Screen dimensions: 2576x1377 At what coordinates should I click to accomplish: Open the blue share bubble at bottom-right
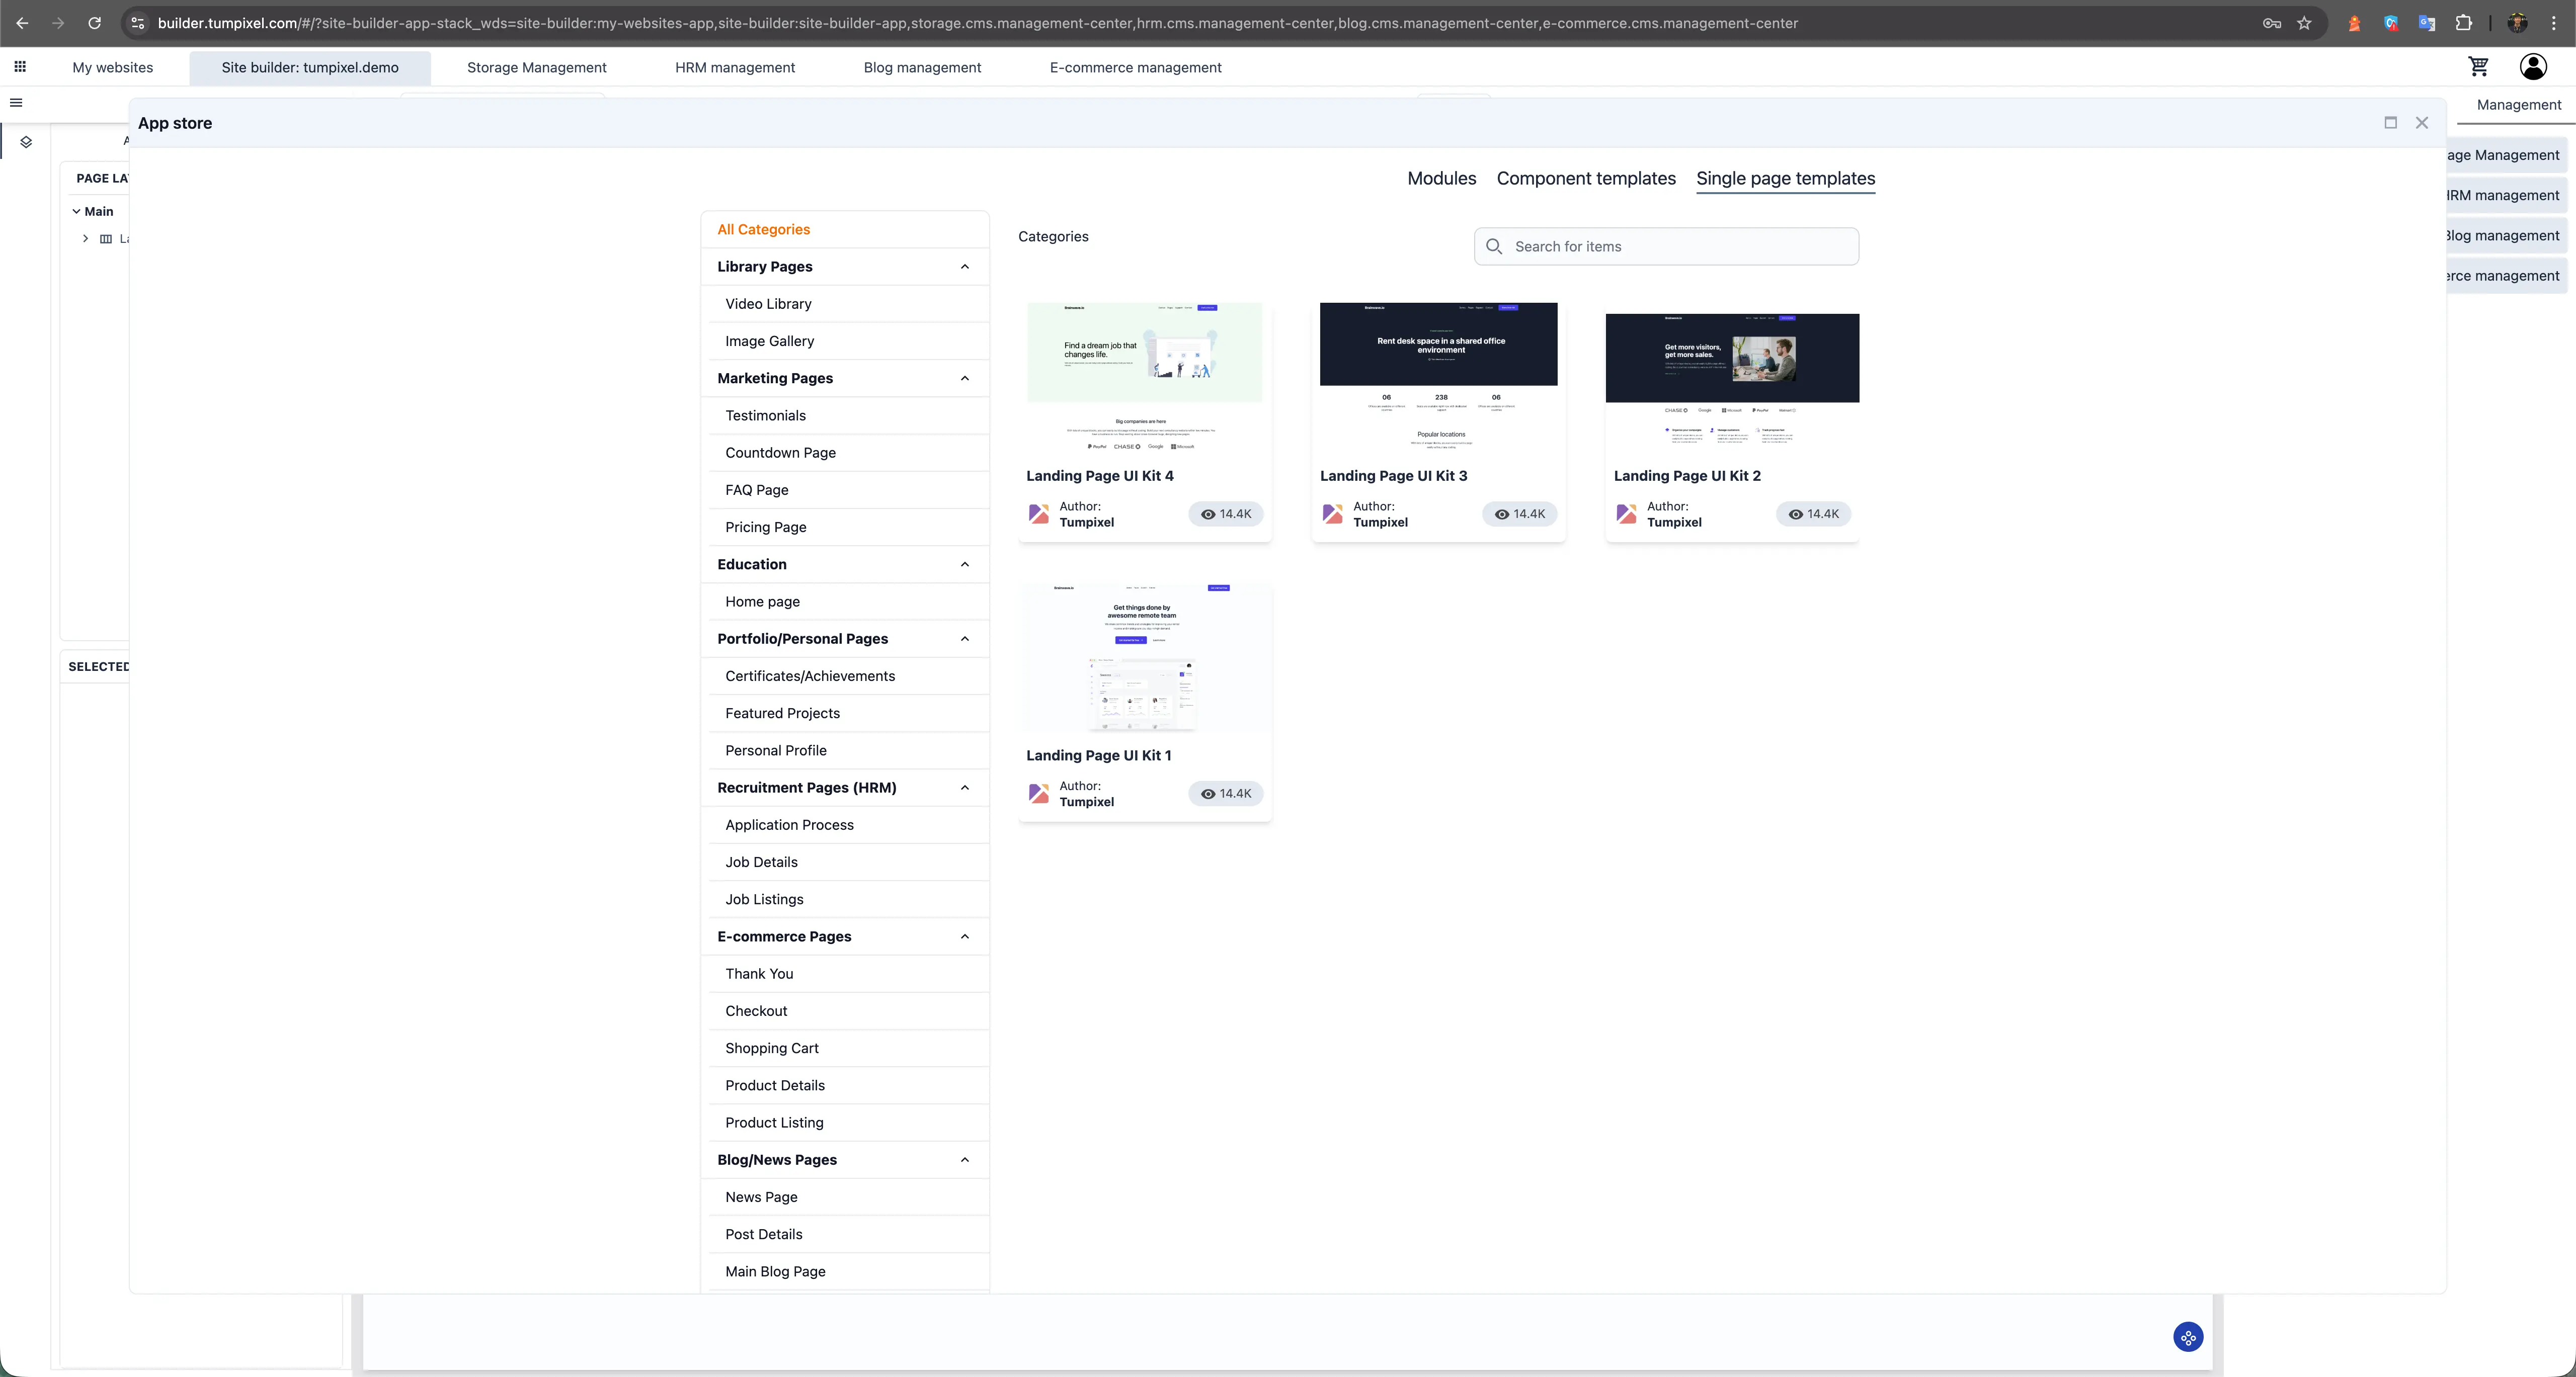(x=2188, y=1337)
